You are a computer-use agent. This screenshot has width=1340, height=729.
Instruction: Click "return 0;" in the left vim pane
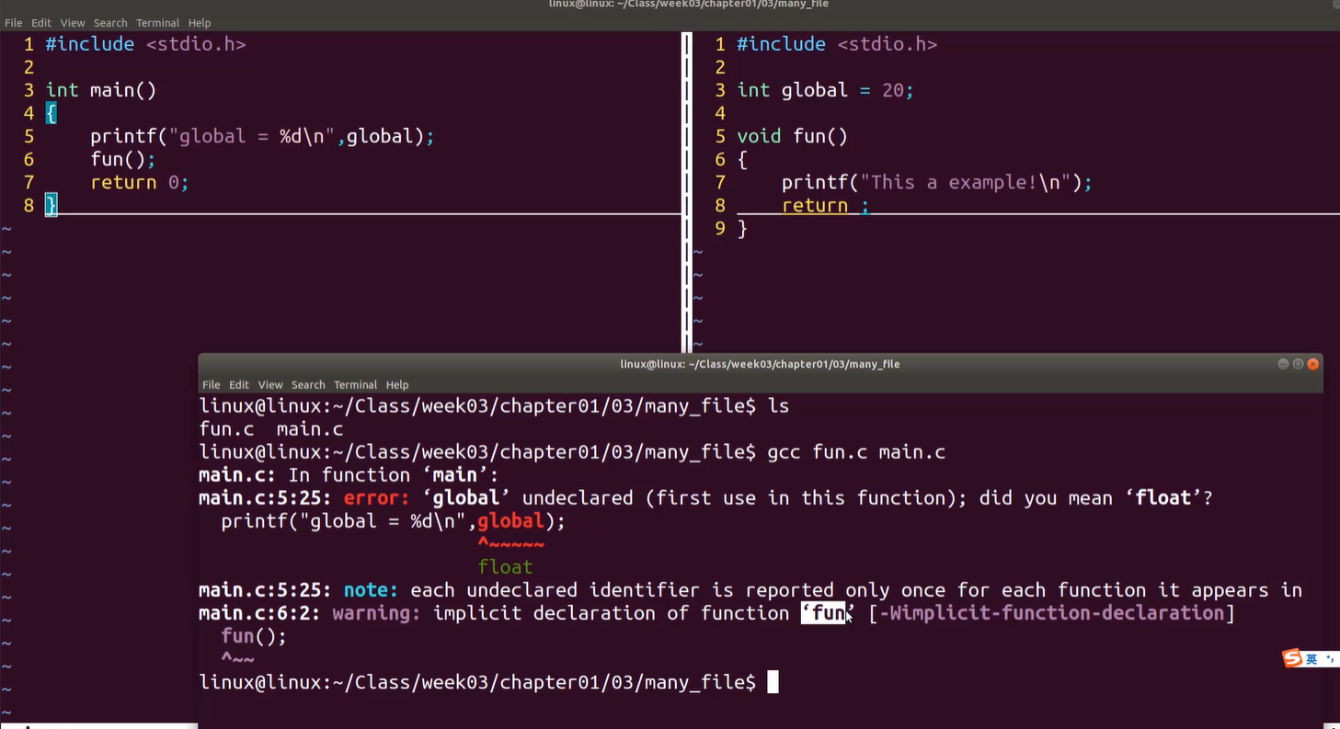(140, 182)
